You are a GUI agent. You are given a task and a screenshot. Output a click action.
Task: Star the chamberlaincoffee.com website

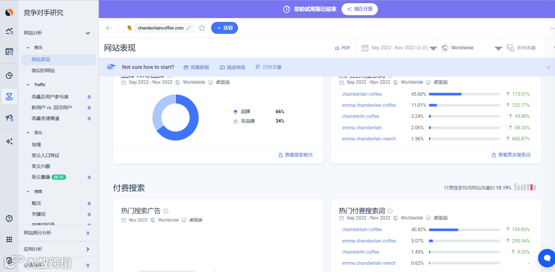201,28
